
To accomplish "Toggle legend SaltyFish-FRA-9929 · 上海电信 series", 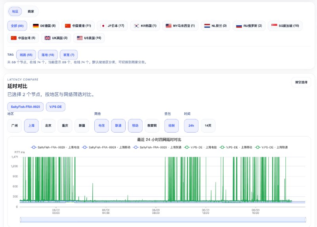I will point(55,147).
